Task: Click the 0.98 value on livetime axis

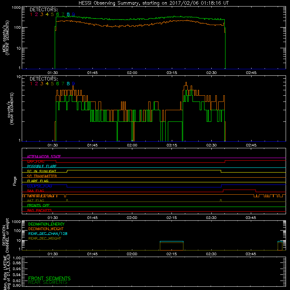Action: (17, 263)
